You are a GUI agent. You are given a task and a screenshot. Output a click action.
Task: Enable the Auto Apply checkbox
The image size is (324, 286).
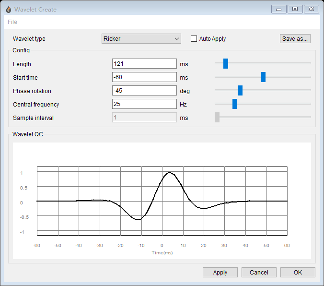click(x=194, y=39)
